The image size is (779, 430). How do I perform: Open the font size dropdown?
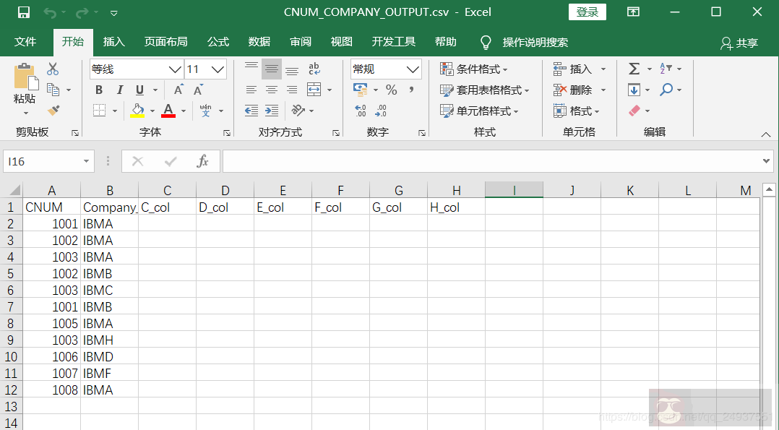tap(218, 69)
